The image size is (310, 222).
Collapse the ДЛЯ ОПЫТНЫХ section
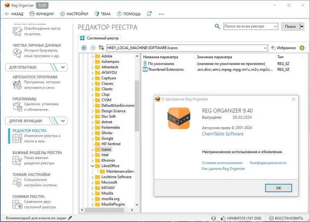pos(63,67)
